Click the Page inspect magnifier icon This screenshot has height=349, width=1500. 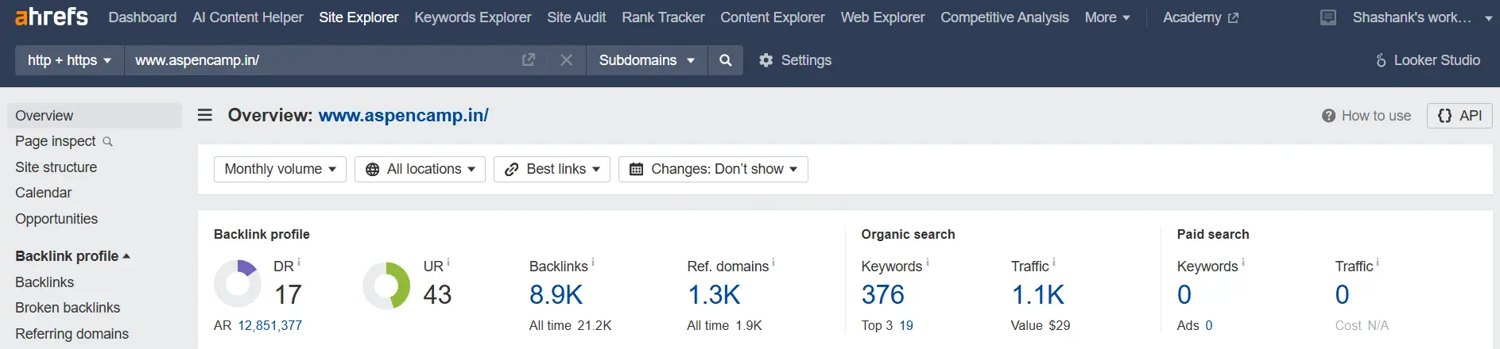108,142
